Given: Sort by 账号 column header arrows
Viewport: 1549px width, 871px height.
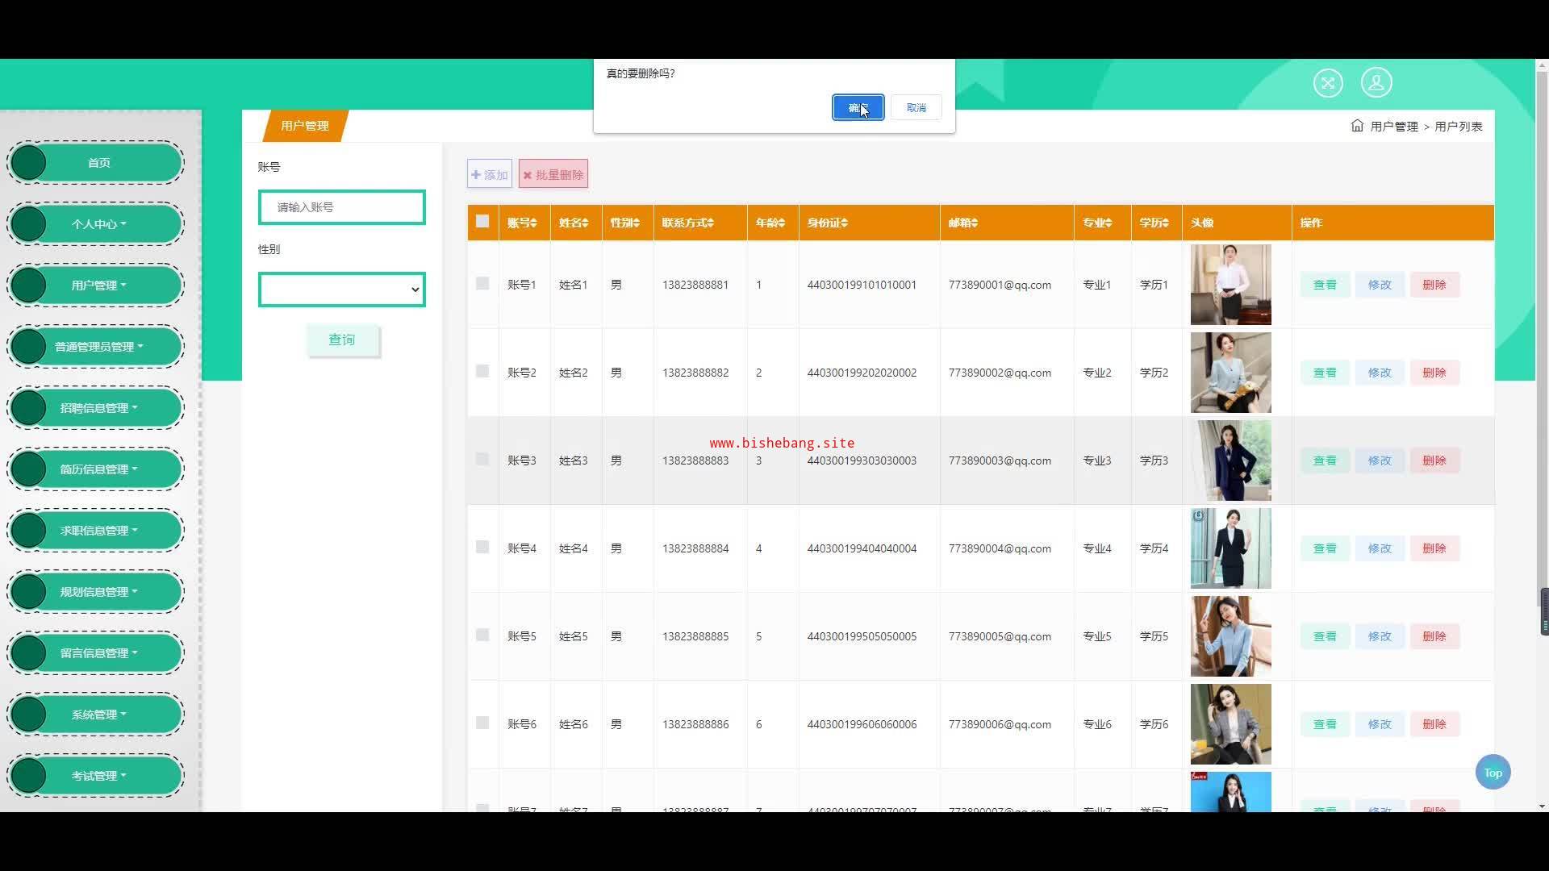Looking at the screenshot, I should click(533, 223).
